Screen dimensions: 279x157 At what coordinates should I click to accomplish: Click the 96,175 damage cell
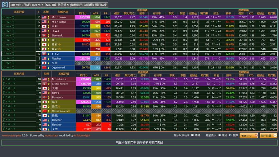pyautogui.click(x=117, y=17)
